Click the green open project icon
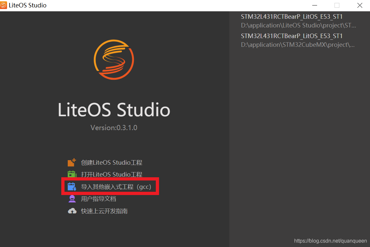 point(72,174)
